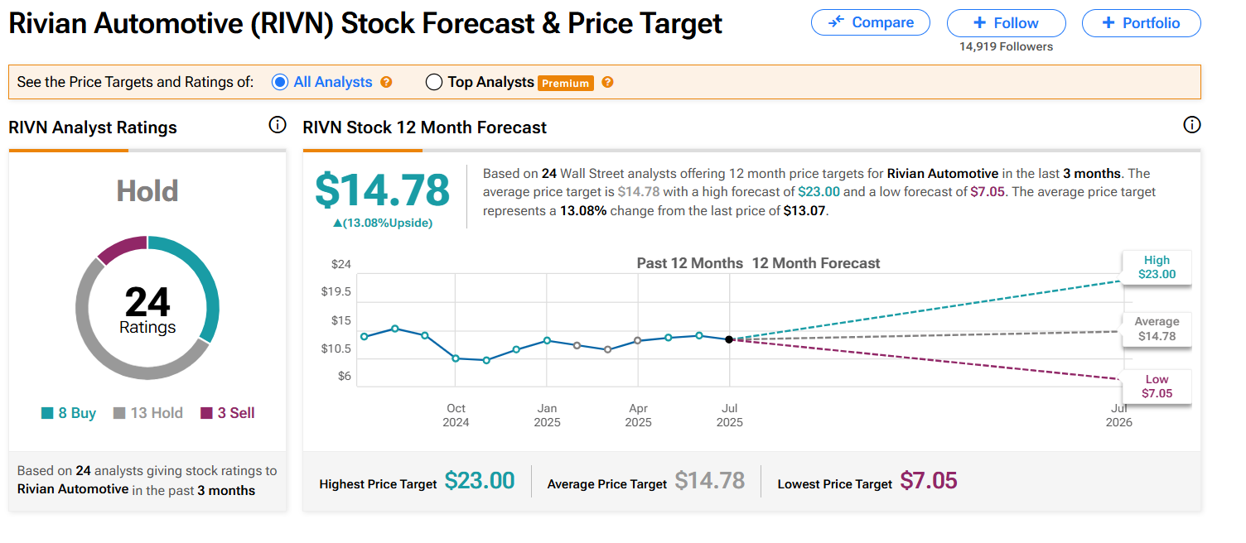This screenshot has height=543, width=1246.
Task: Click the Jul 2026 axis label
Action: 1118,416
